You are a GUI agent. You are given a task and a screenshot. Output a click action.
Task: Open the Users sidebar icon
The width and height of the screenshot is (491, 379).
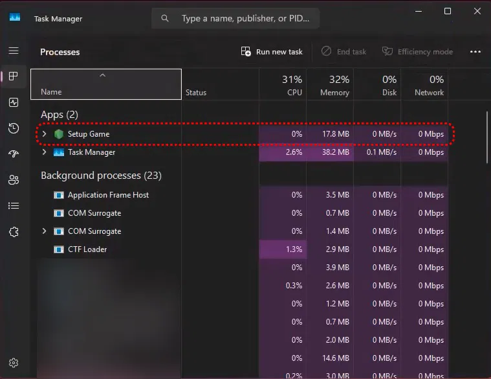pyautogui.click(x=14, y=179)
